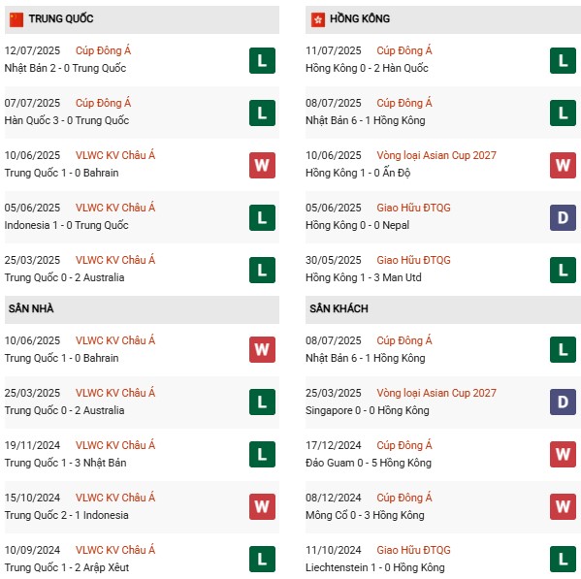Select the SÂN NHÀ section header
The height and width of the screenshot is (579, 581).
coord(142,309)
